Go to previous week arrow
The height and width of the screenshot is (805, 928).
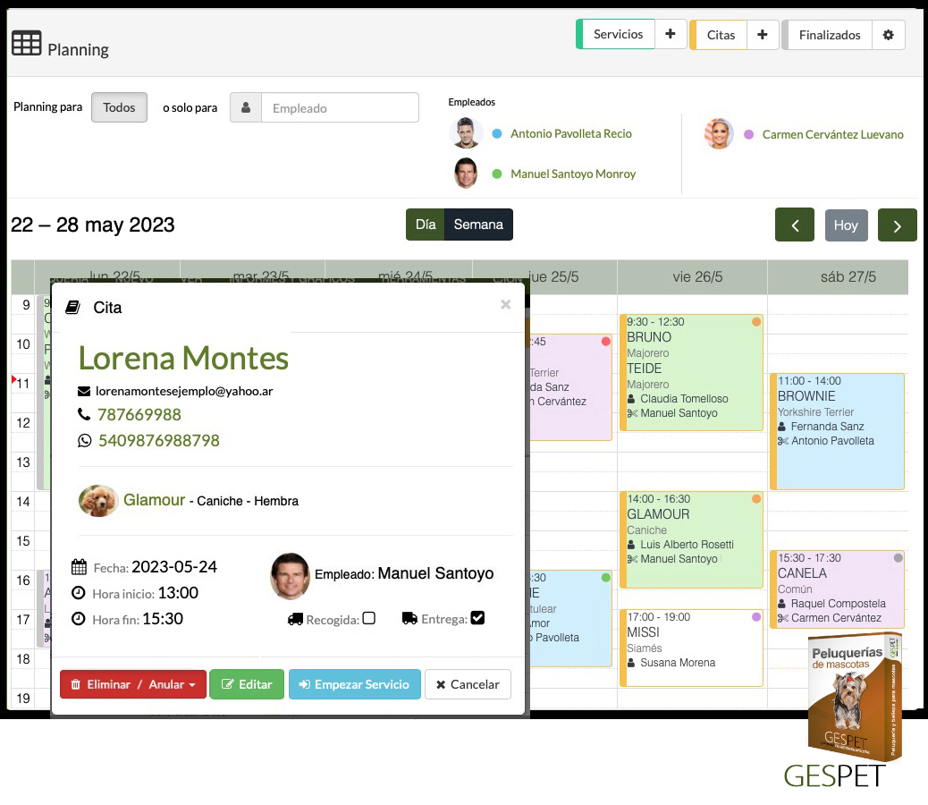(794, 225)
